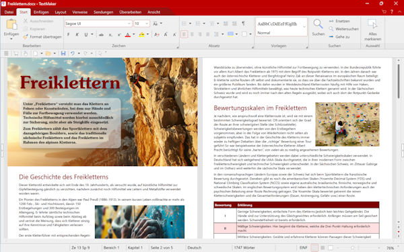Click bulleted list icon
Screen dimensions: 404x252
tap(184, 24)
